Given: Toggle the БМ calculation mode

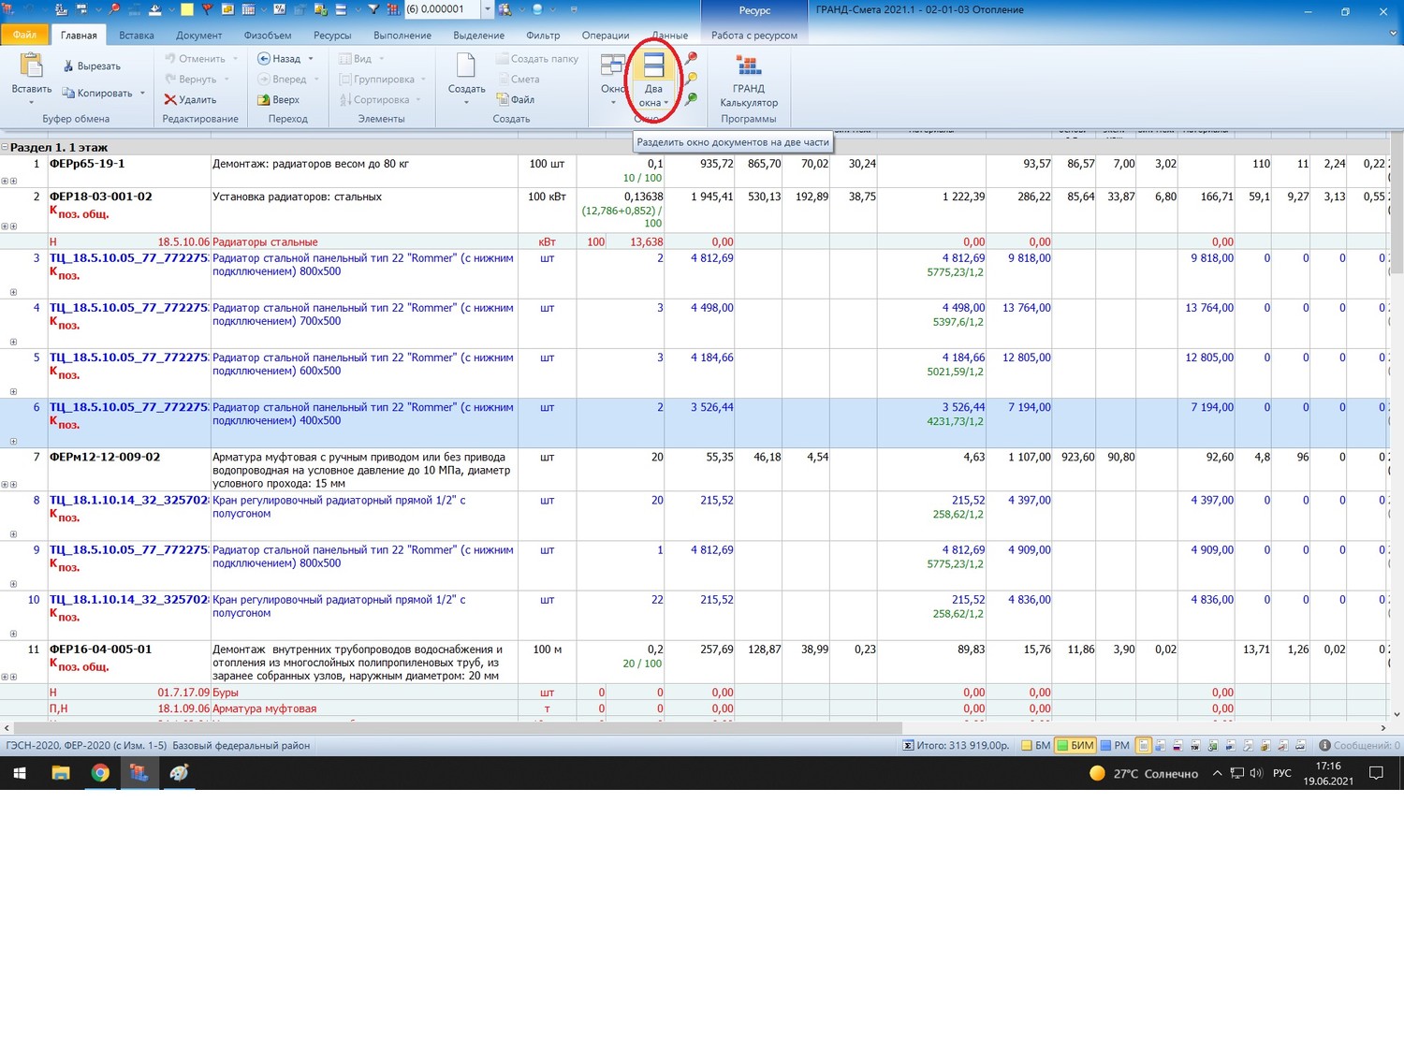Looking at the screenshot, I should click(x=1035, y=746).
